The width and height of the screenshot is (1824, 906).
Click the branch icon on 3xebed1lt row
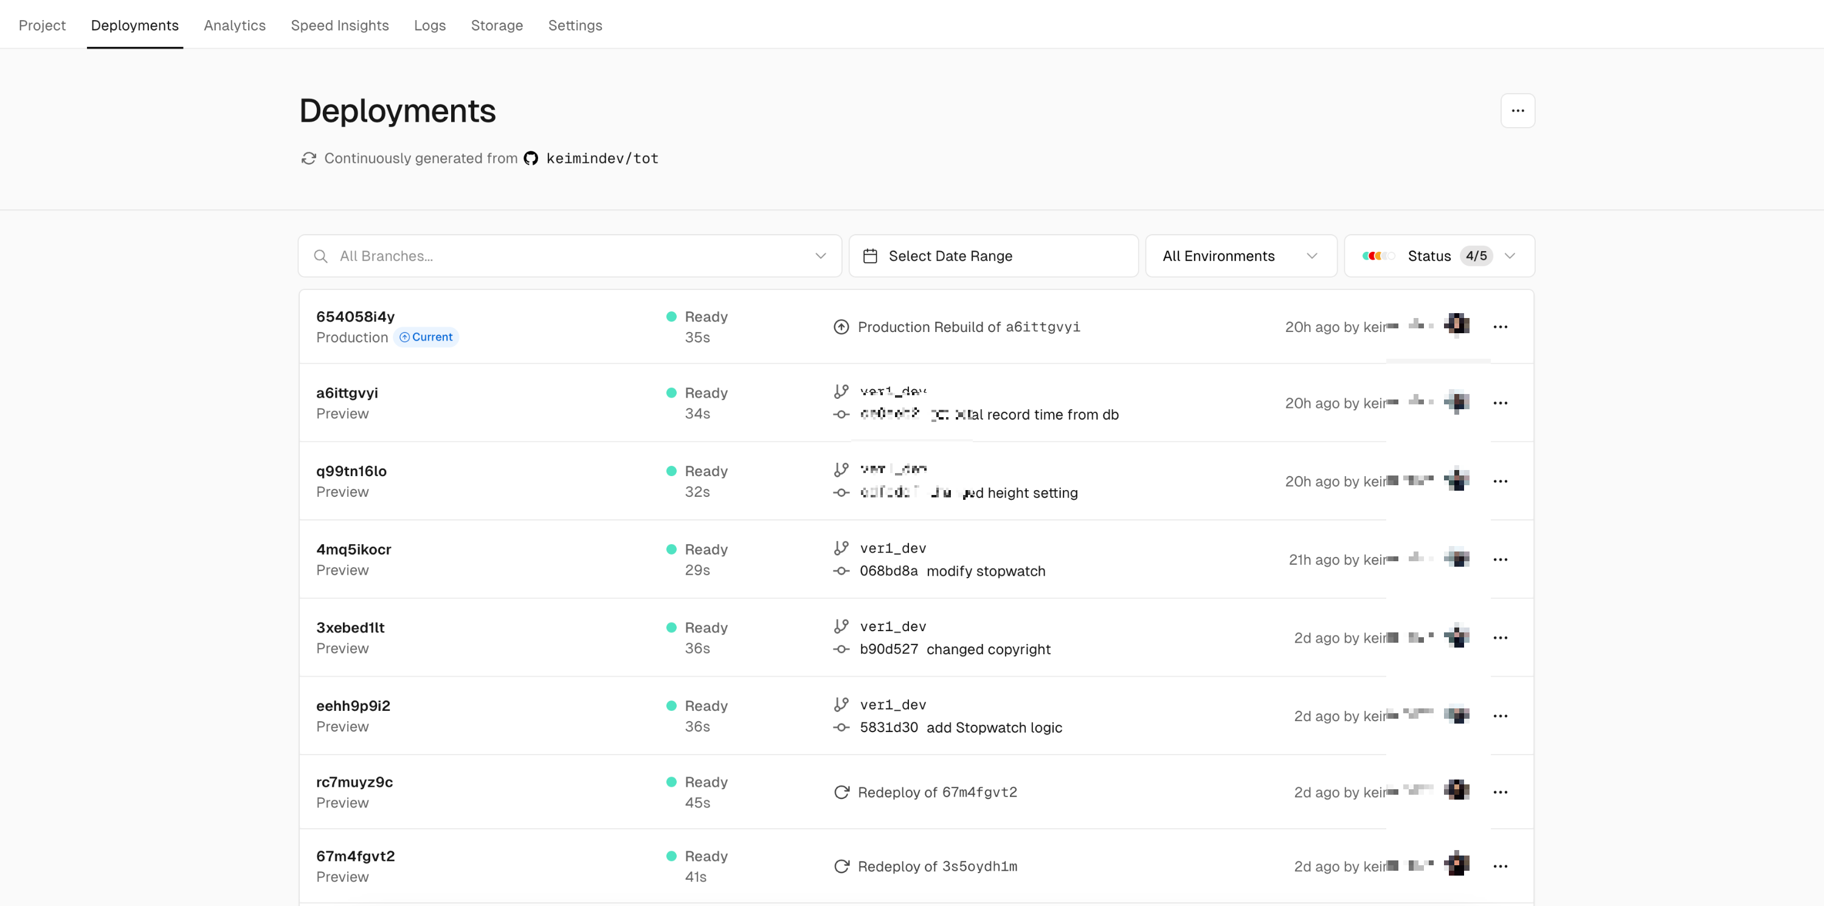pos(841,626)
